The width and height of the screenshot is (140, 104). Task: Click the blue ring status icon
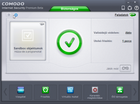point(16,15)
